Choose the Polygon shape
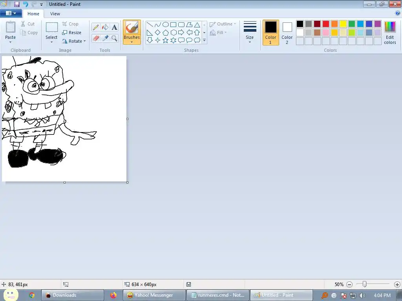 [x=189, y=25]
